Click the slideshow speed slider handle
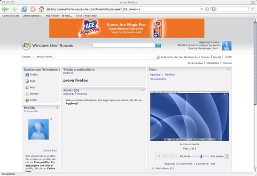 coord(201,156)
